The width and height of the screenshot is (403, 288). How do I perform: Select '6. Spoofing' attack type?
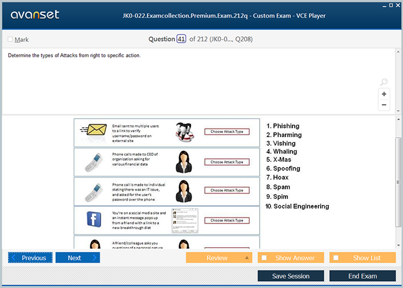point(283,168)
